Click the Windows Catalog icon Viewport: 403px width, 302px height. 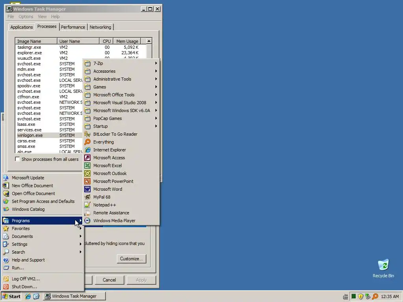coord(6,209)
